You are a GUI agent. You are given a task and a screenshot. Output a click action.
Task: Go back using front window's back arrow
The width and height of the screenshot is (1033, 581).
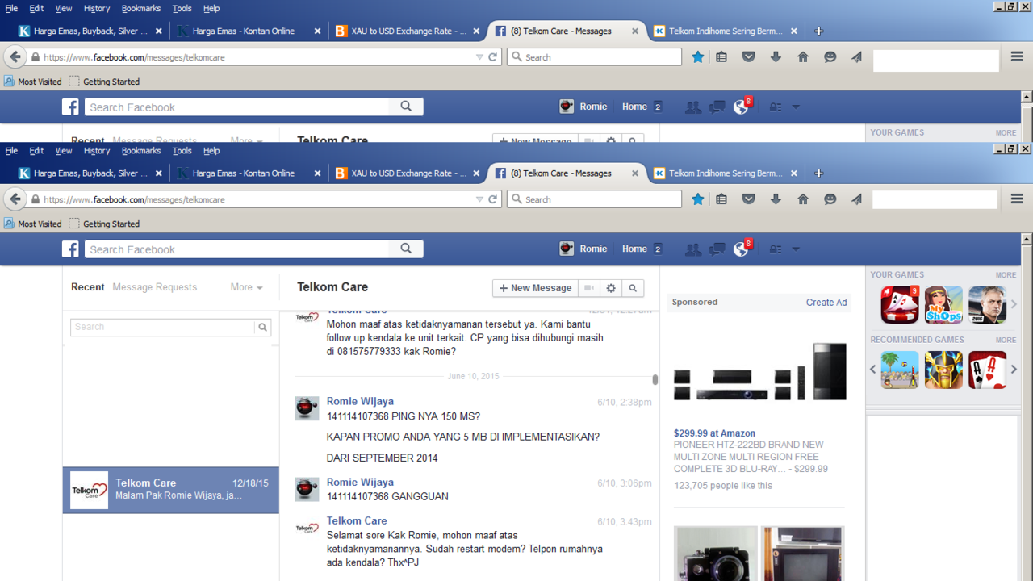pos(15,199)
